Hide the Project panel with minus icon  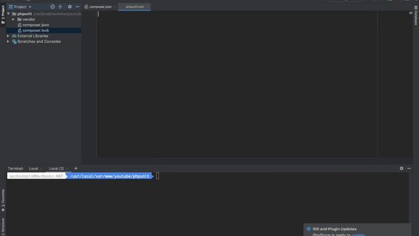coord(77,7)
